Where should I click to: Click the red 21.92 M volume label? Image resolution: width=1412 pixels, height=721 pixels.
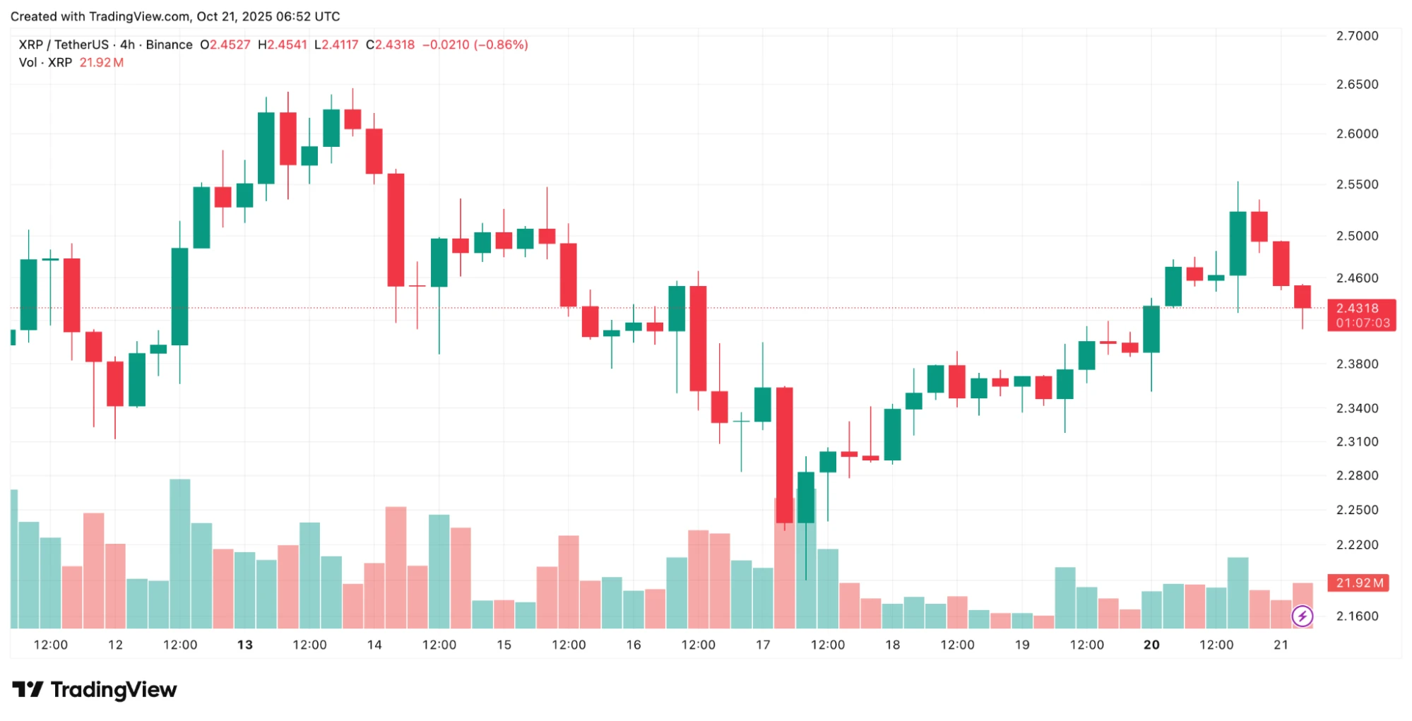pyautogui.click(x=1358, y=583)
